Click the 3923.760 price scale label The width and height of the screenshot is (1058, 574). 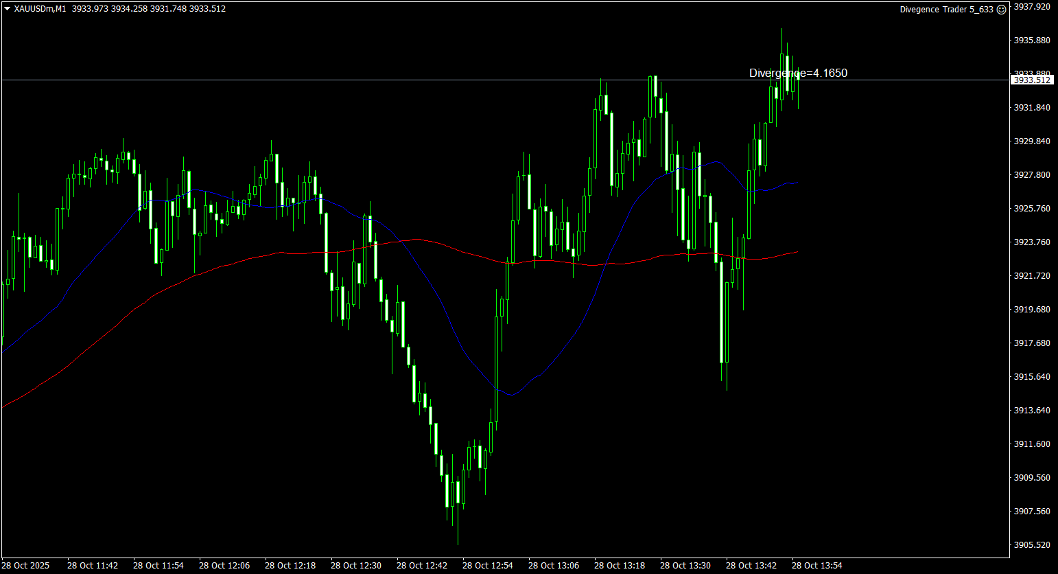pos(1032,242)
